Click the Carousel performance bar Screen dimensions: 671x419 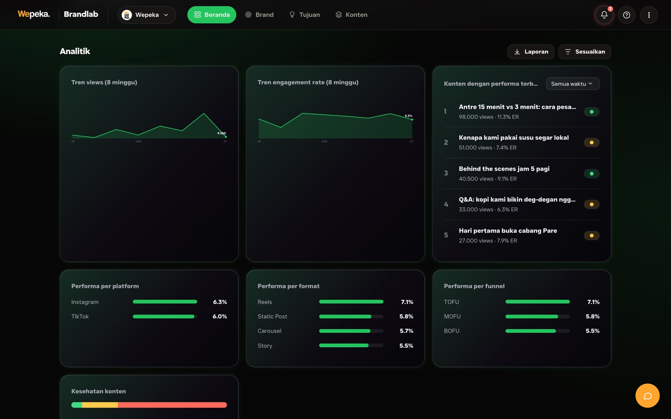pyautogui.click(x=351, y=331)
